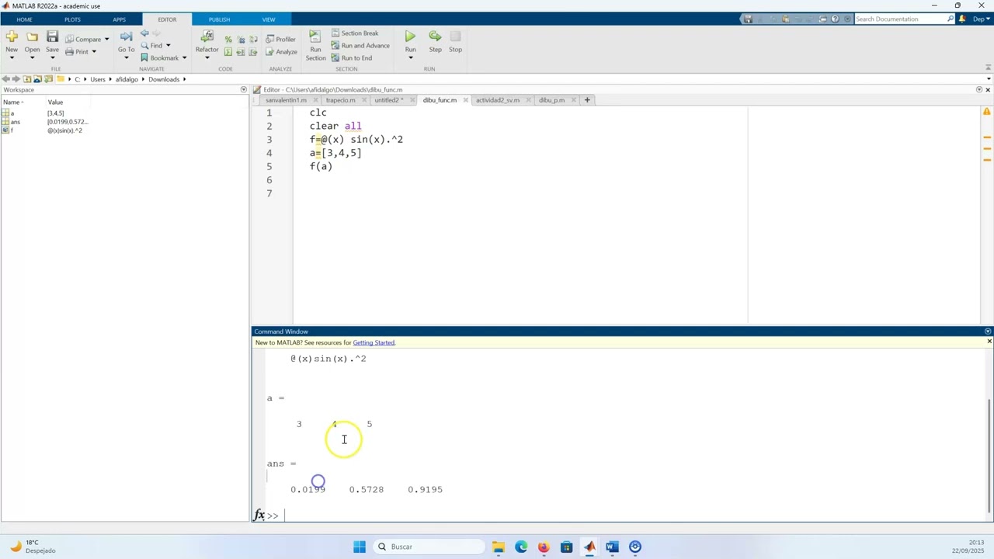994x559 pixels.
Task: Click the New file icon
Action: point(12,36)
